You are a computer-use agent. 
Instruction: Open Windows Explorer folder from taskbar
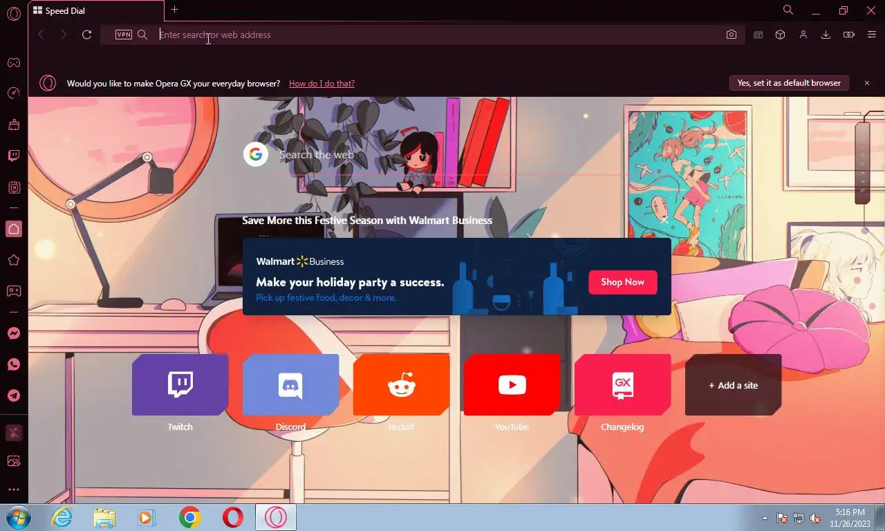[104, 517]
